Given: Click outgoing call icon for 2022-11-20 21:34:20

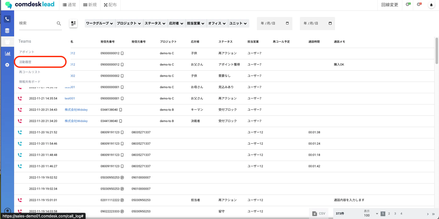Looking at the screenshot, I should coord(20,121).
